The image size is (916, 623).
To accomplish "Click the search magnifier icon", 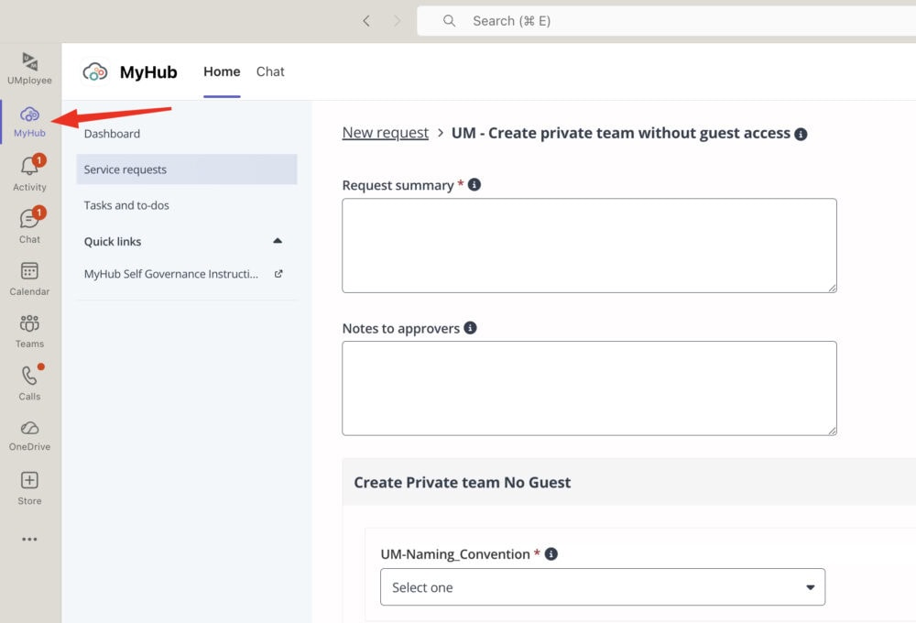I will (449, 21).
